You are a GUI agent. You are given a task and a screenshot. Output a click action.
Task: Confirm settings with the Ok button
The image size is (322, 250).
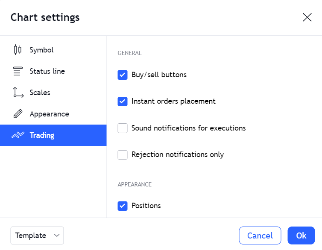coord(301,235)
